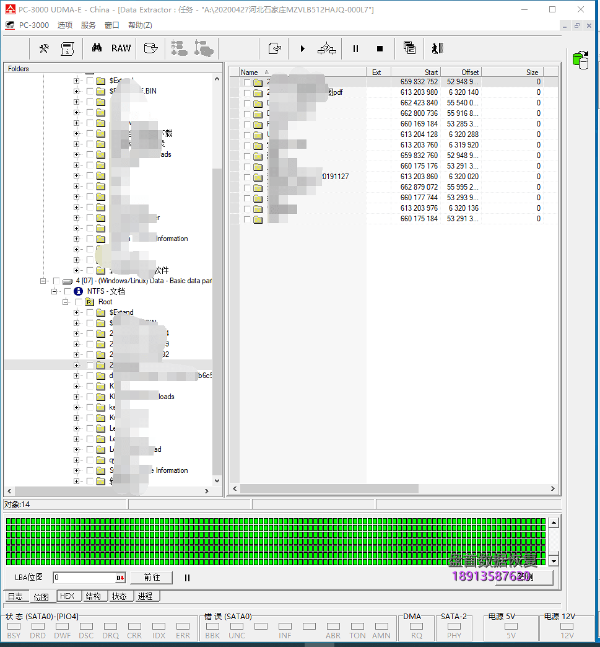The width and height of the screenshot is (600, 647).
Task: Collapse the Root folder node
Action: (x=65, y=302)
